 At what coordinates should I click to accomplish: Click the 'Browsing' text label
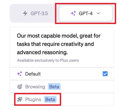point(35,87)
